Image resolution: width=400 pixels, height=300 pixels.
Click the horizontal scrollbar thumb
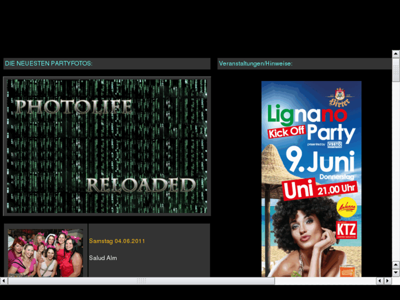click(141, 281)
